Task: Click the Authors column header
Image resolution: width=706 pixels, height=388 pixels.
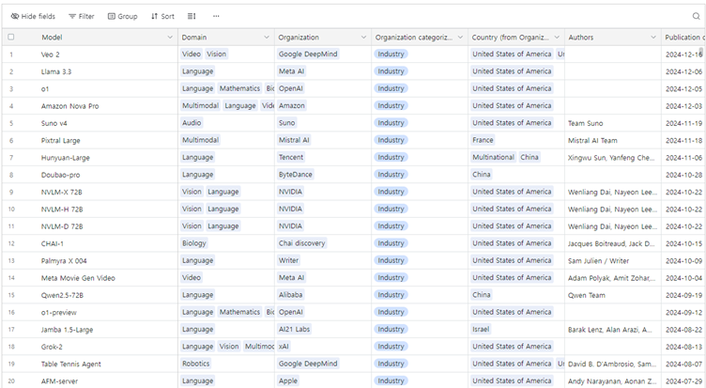Action: 613,38
